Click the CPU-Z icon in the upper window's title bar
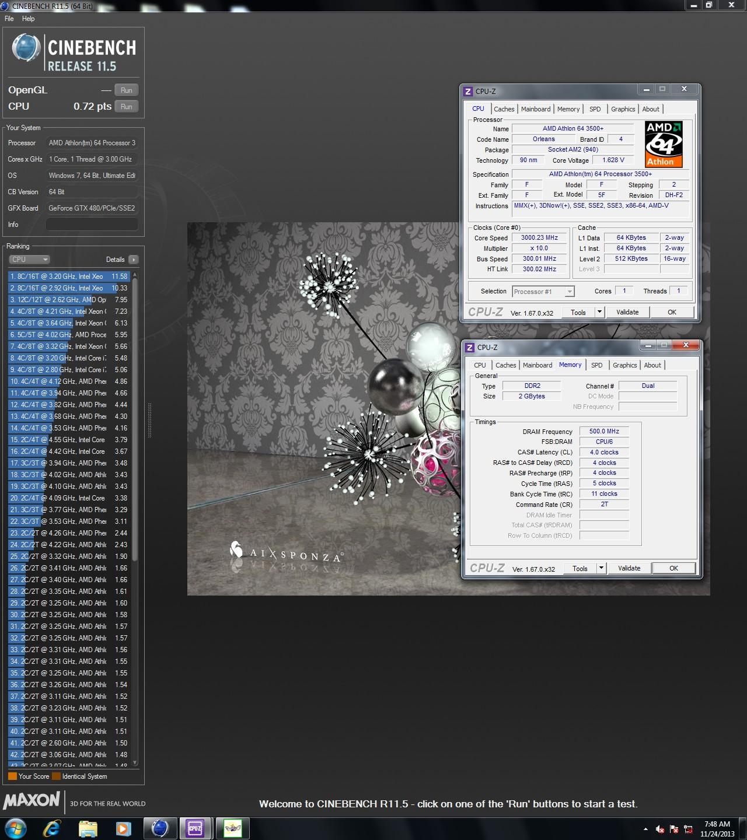 pos(468,92)
